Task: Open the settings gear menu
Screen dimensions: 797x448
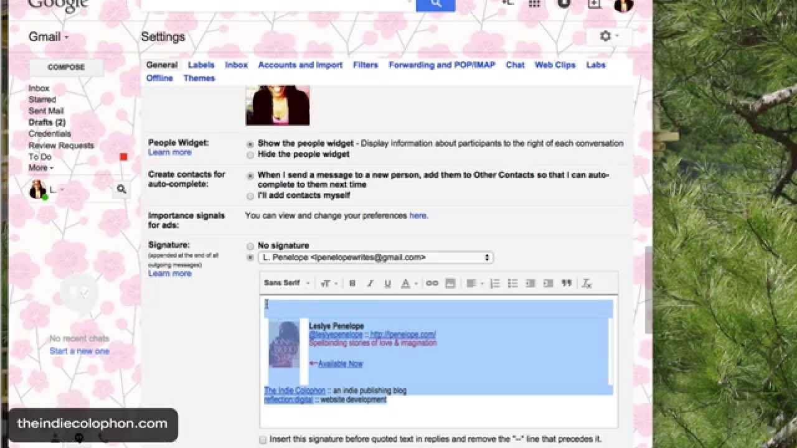Action: 609,36
